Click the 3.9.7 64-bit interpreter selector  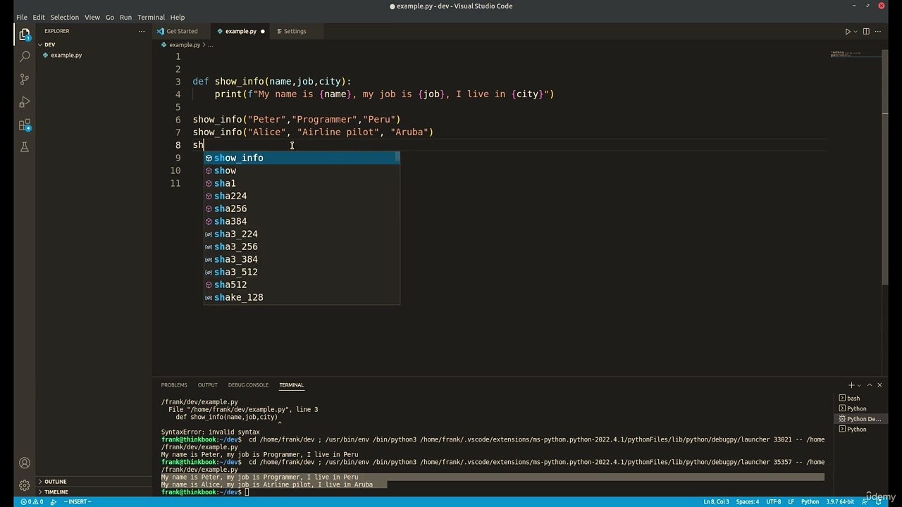[839, 502]
